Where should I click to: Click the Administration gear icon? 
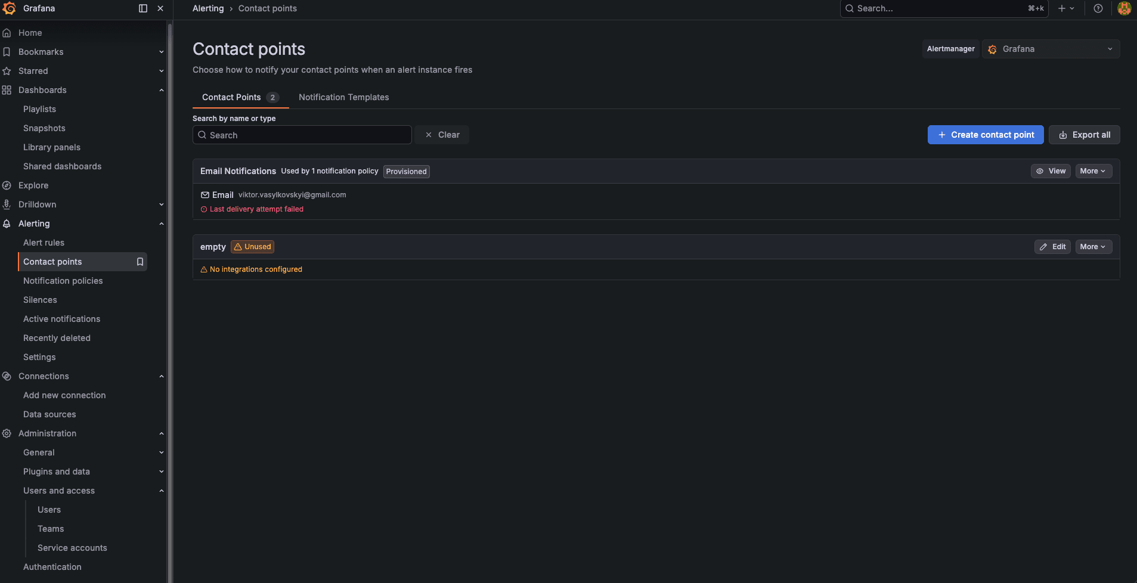7,433
